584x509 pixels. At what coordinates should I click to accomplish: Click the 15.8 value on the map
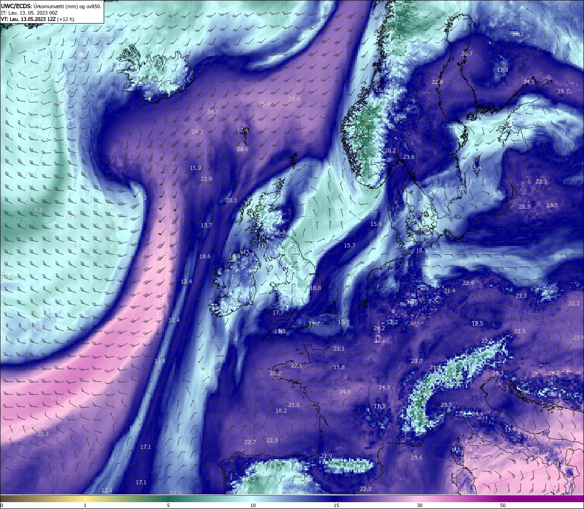click(x=339, y=367)
